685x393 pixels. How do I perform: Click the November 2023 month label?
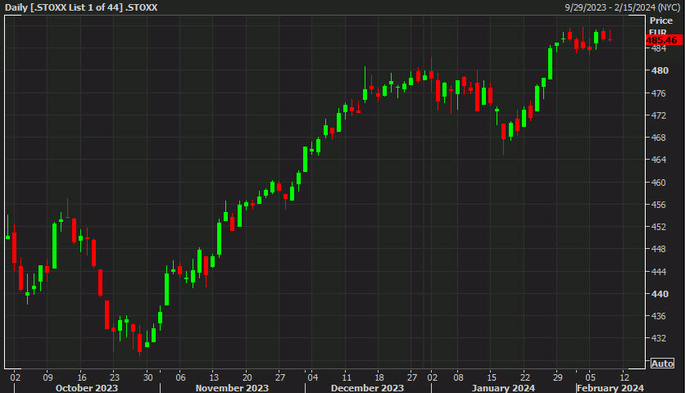point(232,388)
